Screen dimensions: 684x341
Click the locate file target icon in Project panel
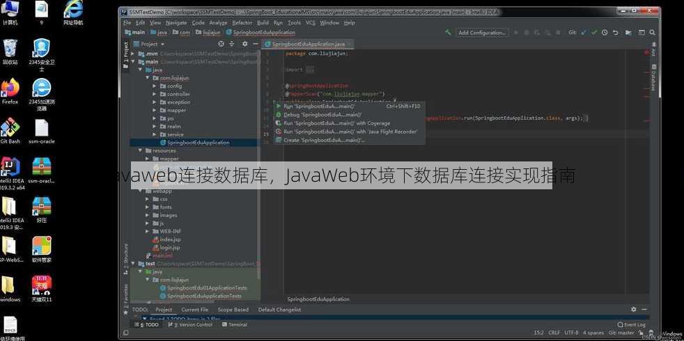[221, 44]
